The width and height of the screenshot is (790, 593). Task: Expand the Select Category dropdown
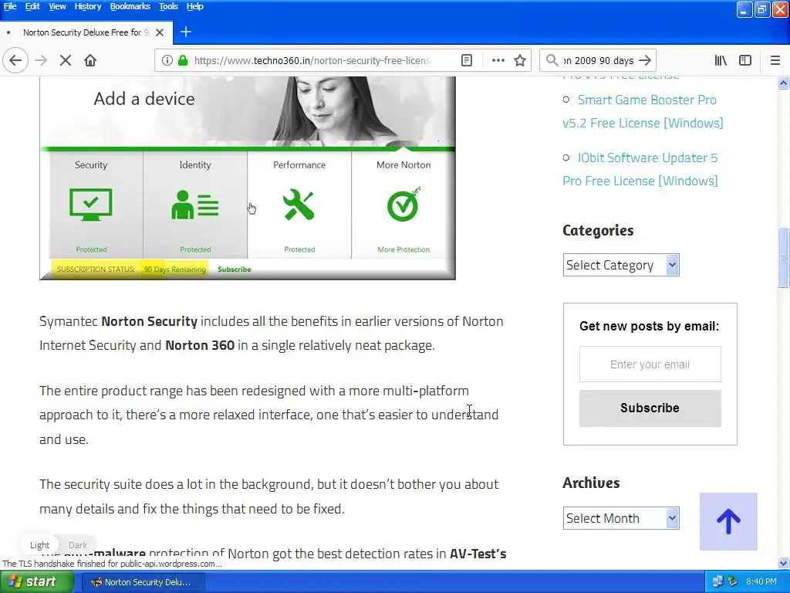[621, 266]
